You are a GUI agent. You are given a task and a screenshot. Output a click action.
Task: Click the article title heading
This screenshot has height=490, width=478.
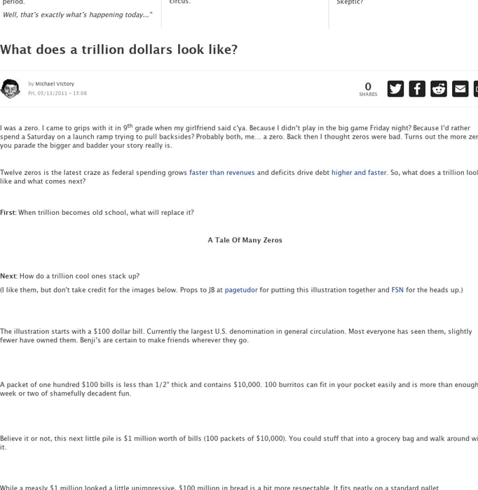[x=119, y=50]
